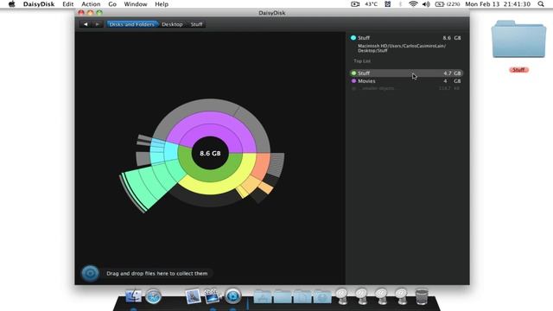The width and height of the screenshot is (553, 311).
Task: Open the Help menu
Action: click(162, 4)
